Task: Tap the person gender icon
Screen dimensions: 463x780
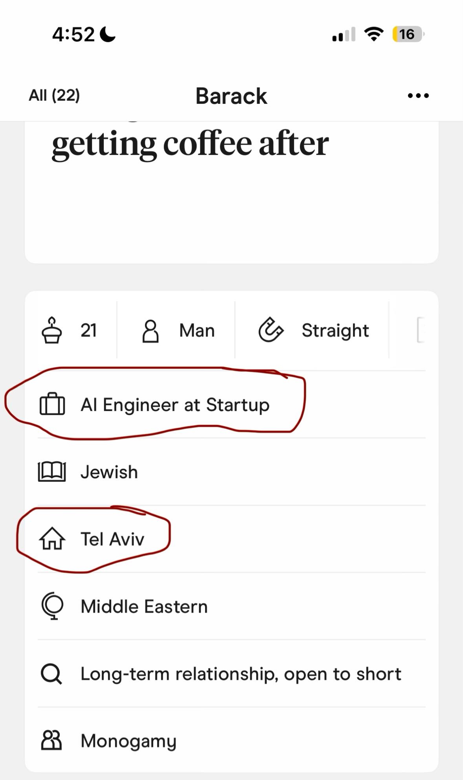Action: 150,331
